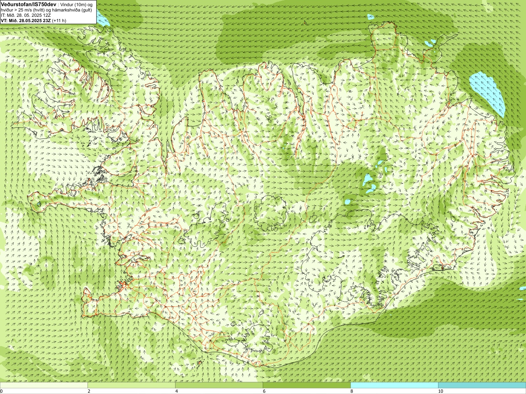
Task: Click the legend tick label '2'
Action: pos(89,391)
